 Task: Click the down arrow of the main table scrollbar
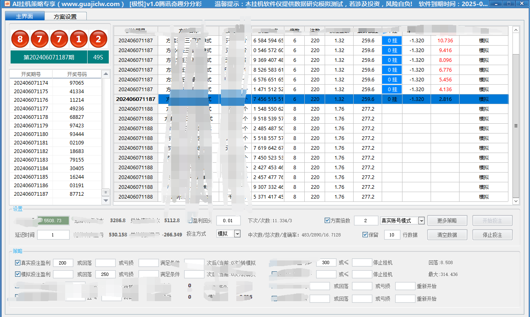tap(516, 201)
